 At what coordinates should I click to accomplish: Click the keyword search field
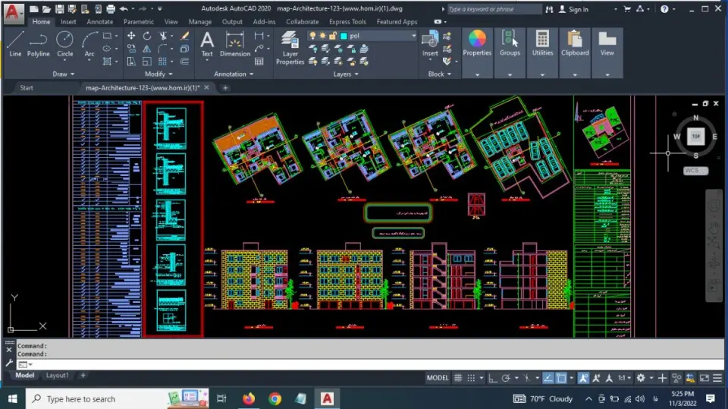tap(494, 9)
